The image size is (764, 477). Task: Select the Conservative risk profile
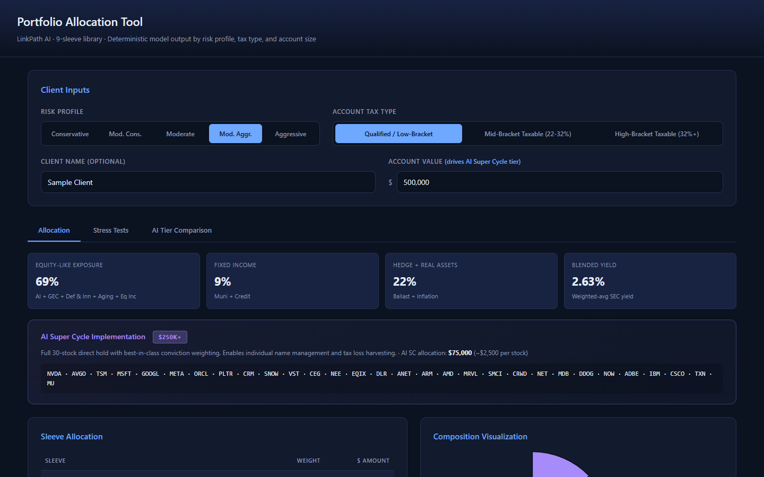(x=70, y=134)
